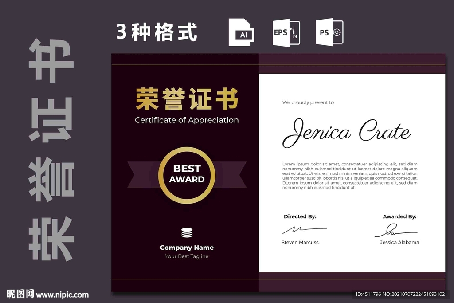This screenshot has height=303, width=454.
Task: Click the 3种格式 heading text
Action: pos(157,32)
